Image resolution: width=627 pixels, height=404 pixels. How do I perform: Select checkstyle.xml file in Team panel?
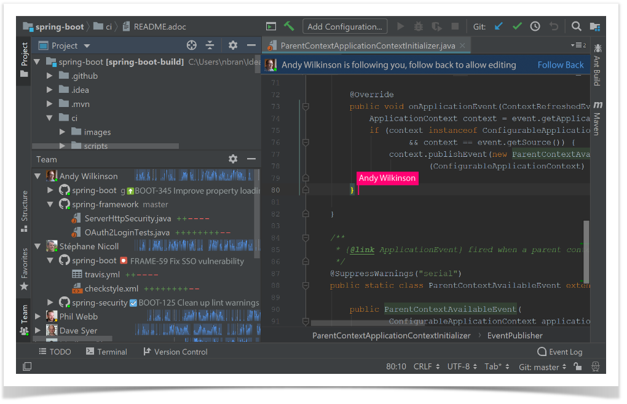(111, 288)
